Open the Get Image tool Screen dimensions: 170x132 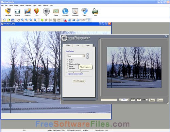click(8, 12)
